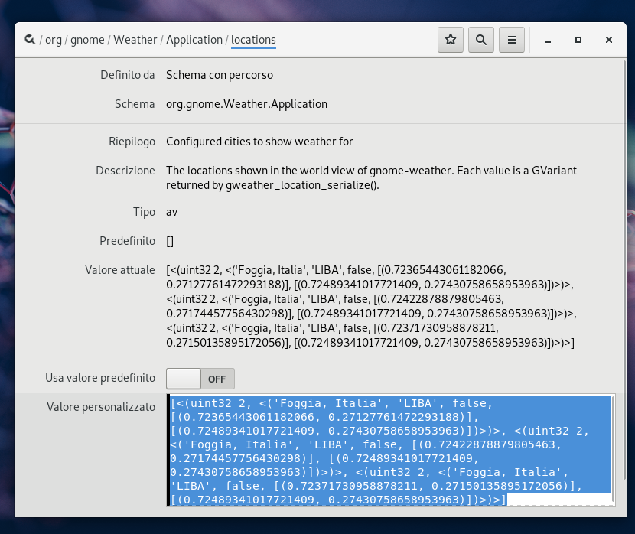Click 'Schema con percorso' text
This screenshot has height=534, width=635.
pyautogui.click(x=220, y=75)
